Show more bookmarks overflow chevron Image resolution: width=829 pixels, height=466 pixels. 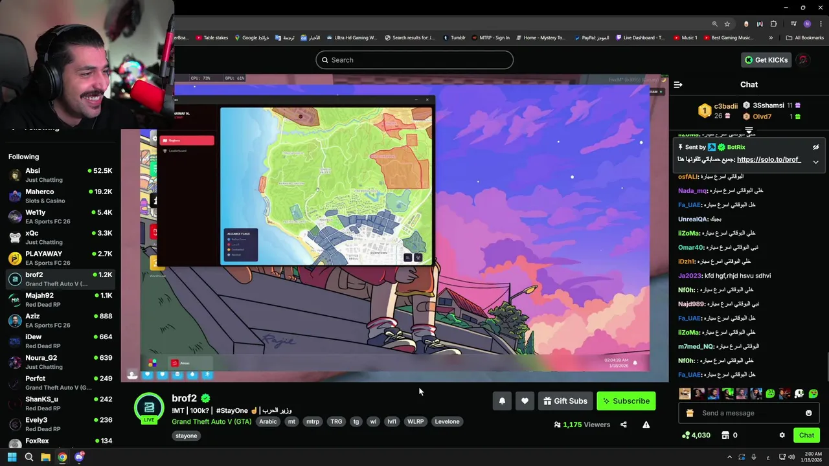pyautogui.click(x=772, y=38)
